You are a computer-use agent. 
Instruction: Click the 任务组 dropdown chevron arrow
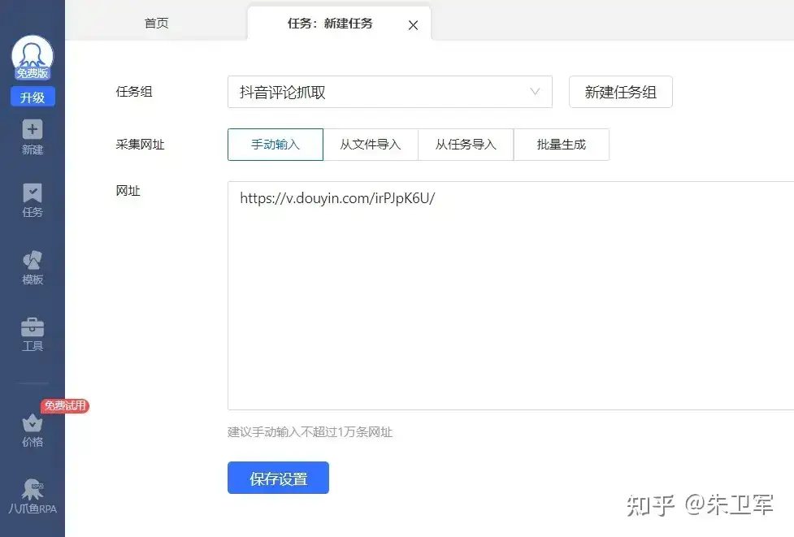pos(535,92)
